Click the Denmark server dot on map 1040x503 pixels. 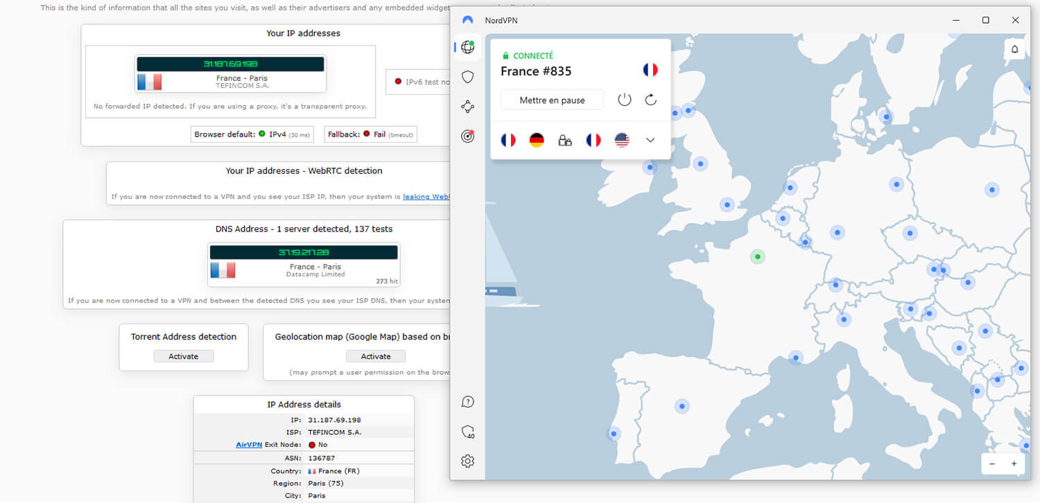pyautogui.click(x=886, y=117)
